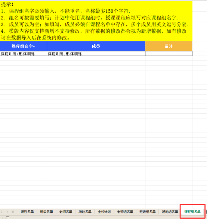Select the active 课程组名单 sheet tab
The height and width of the screenshot is (219, 207).
(x=192, y=212)
